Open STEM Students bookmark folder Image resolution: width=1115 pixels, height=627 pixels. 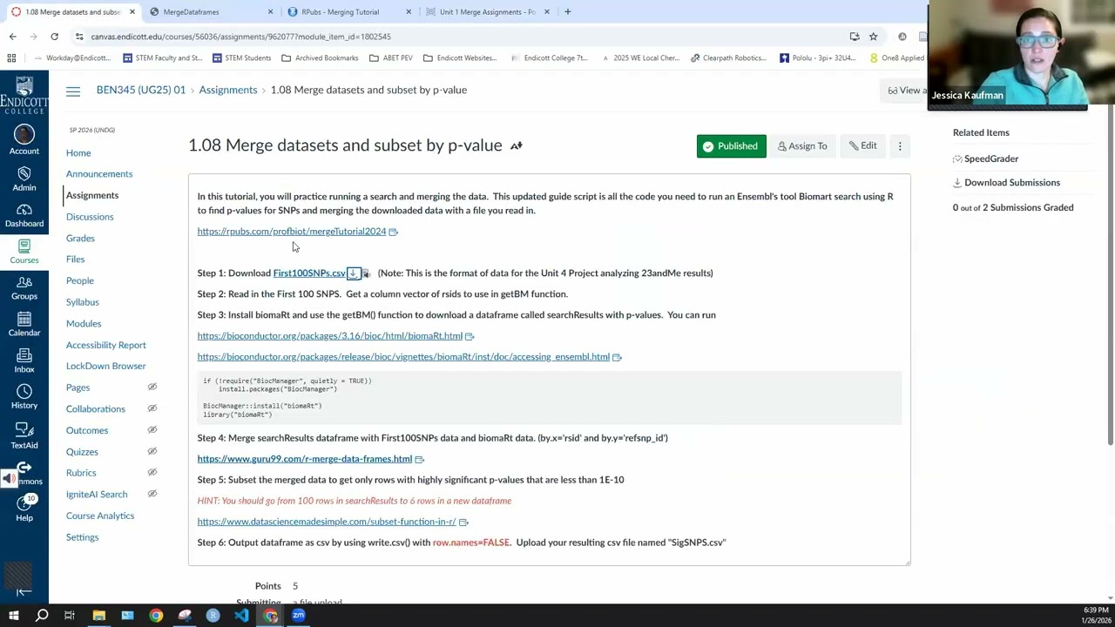[x=240, y=58]
